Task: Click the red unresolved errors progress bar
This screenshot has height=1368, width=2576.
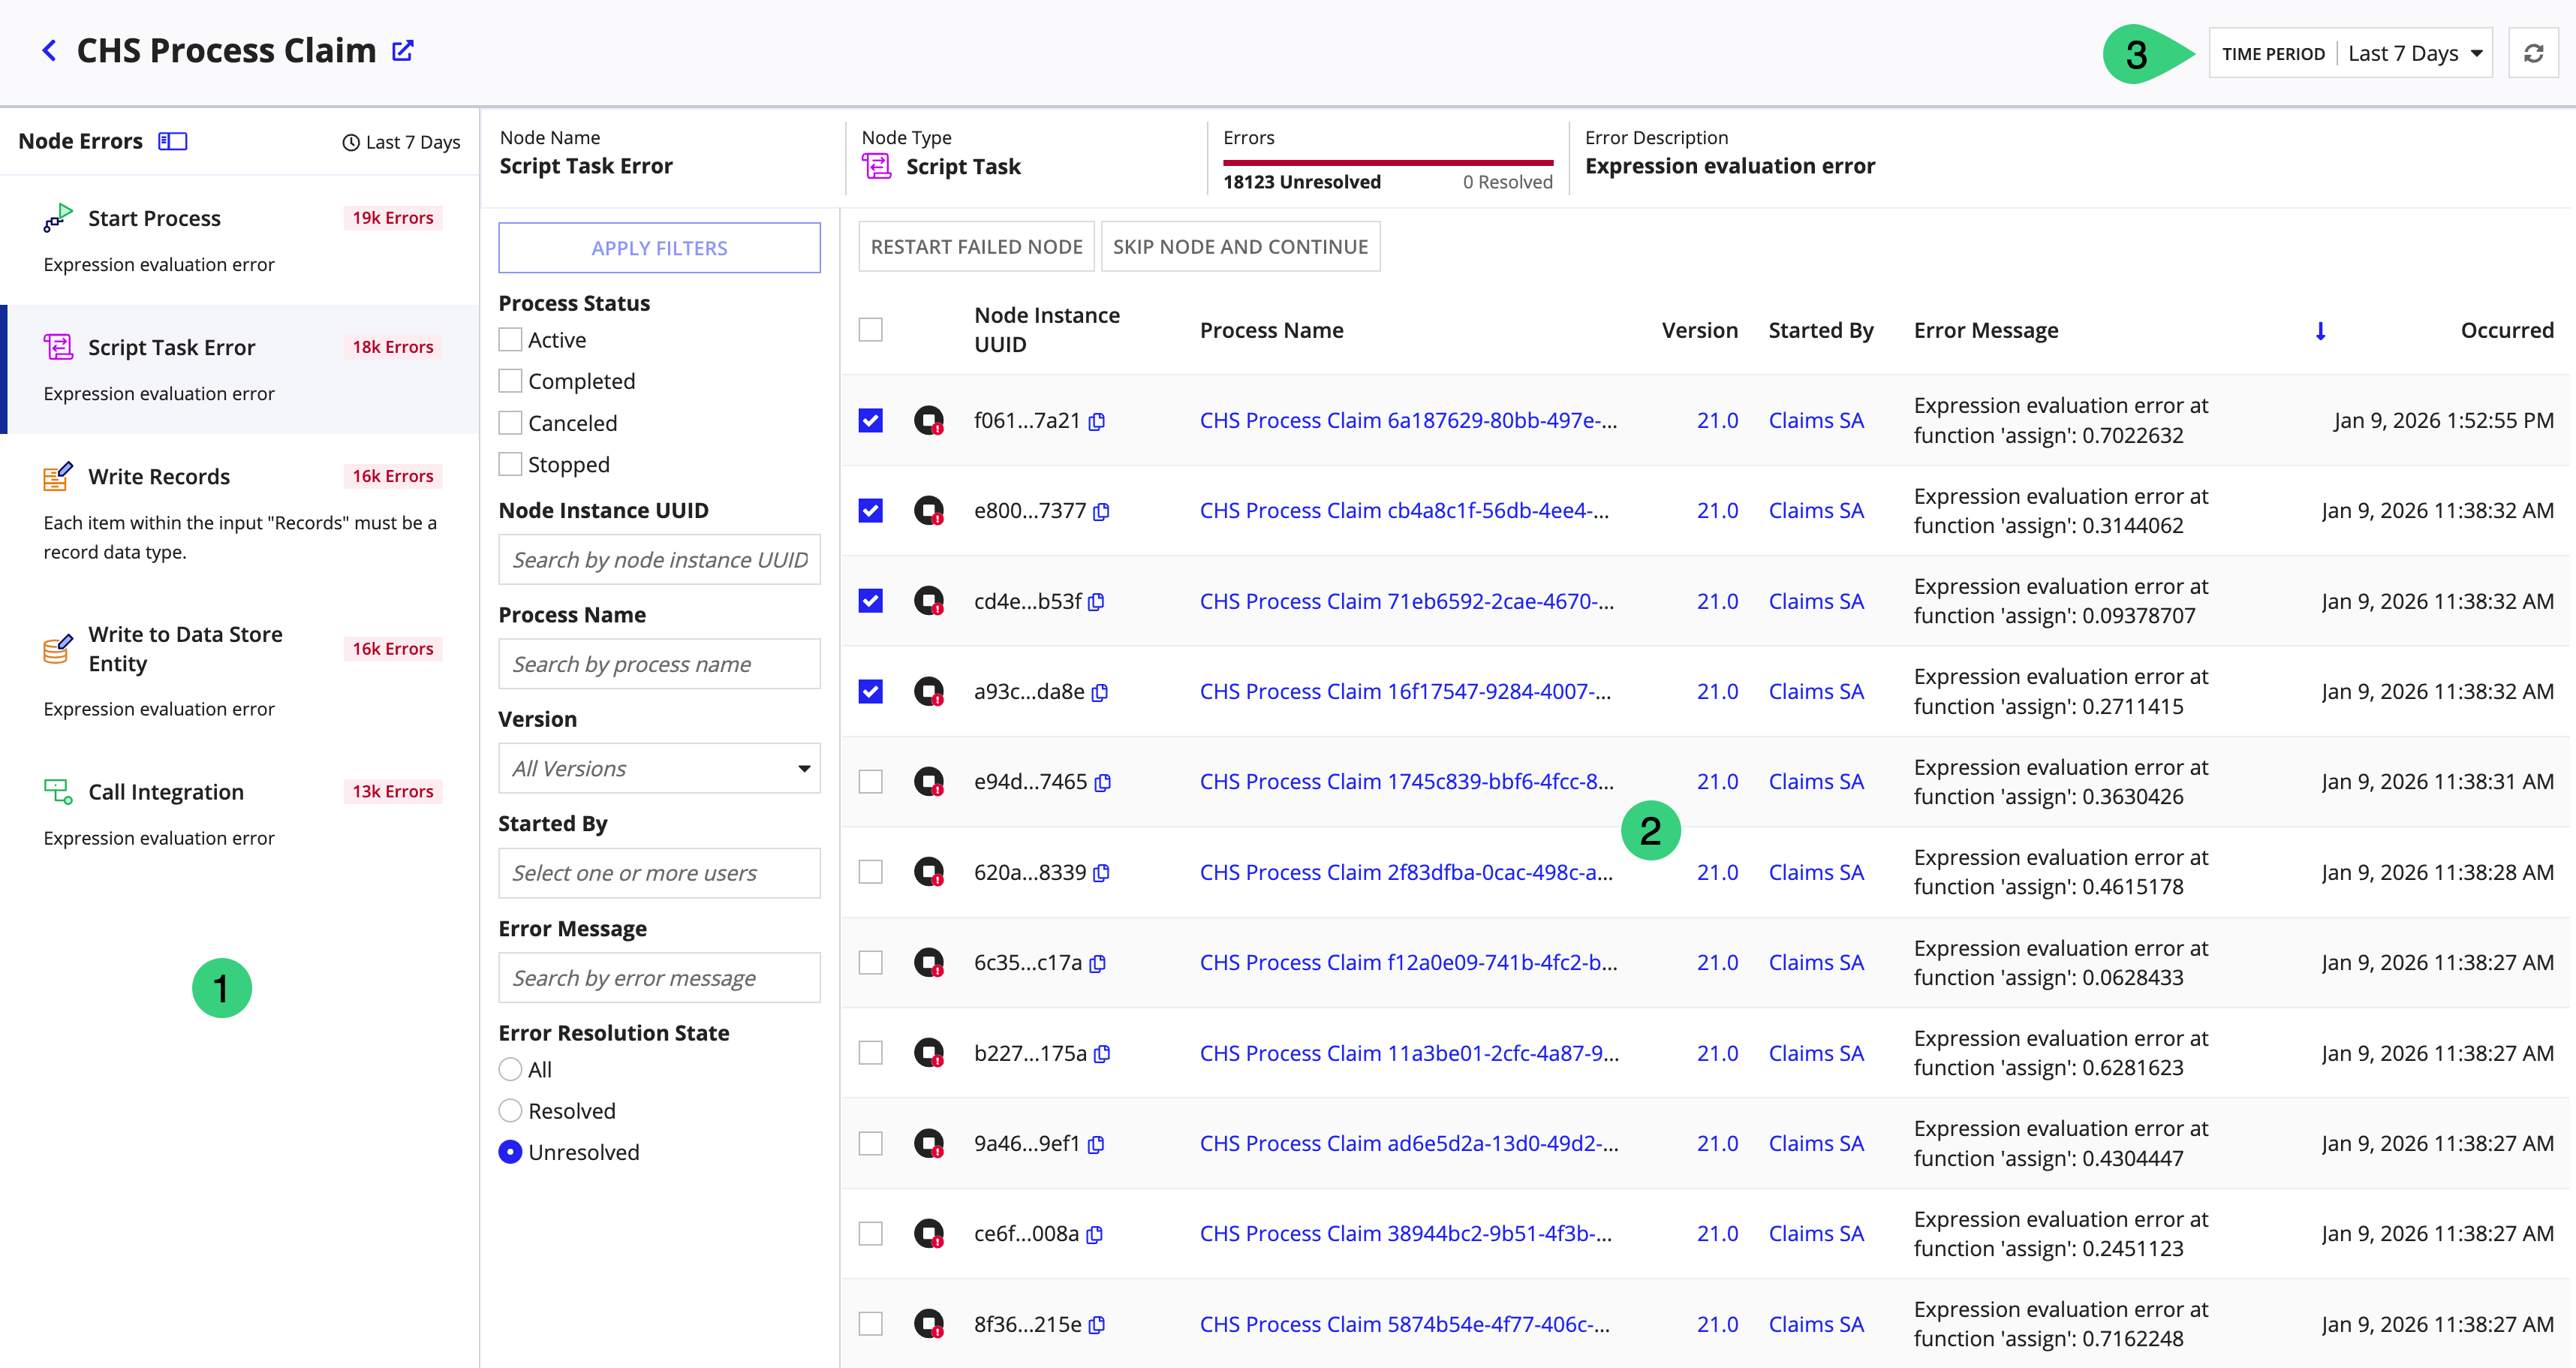Action: click(x=1388, y=162)
